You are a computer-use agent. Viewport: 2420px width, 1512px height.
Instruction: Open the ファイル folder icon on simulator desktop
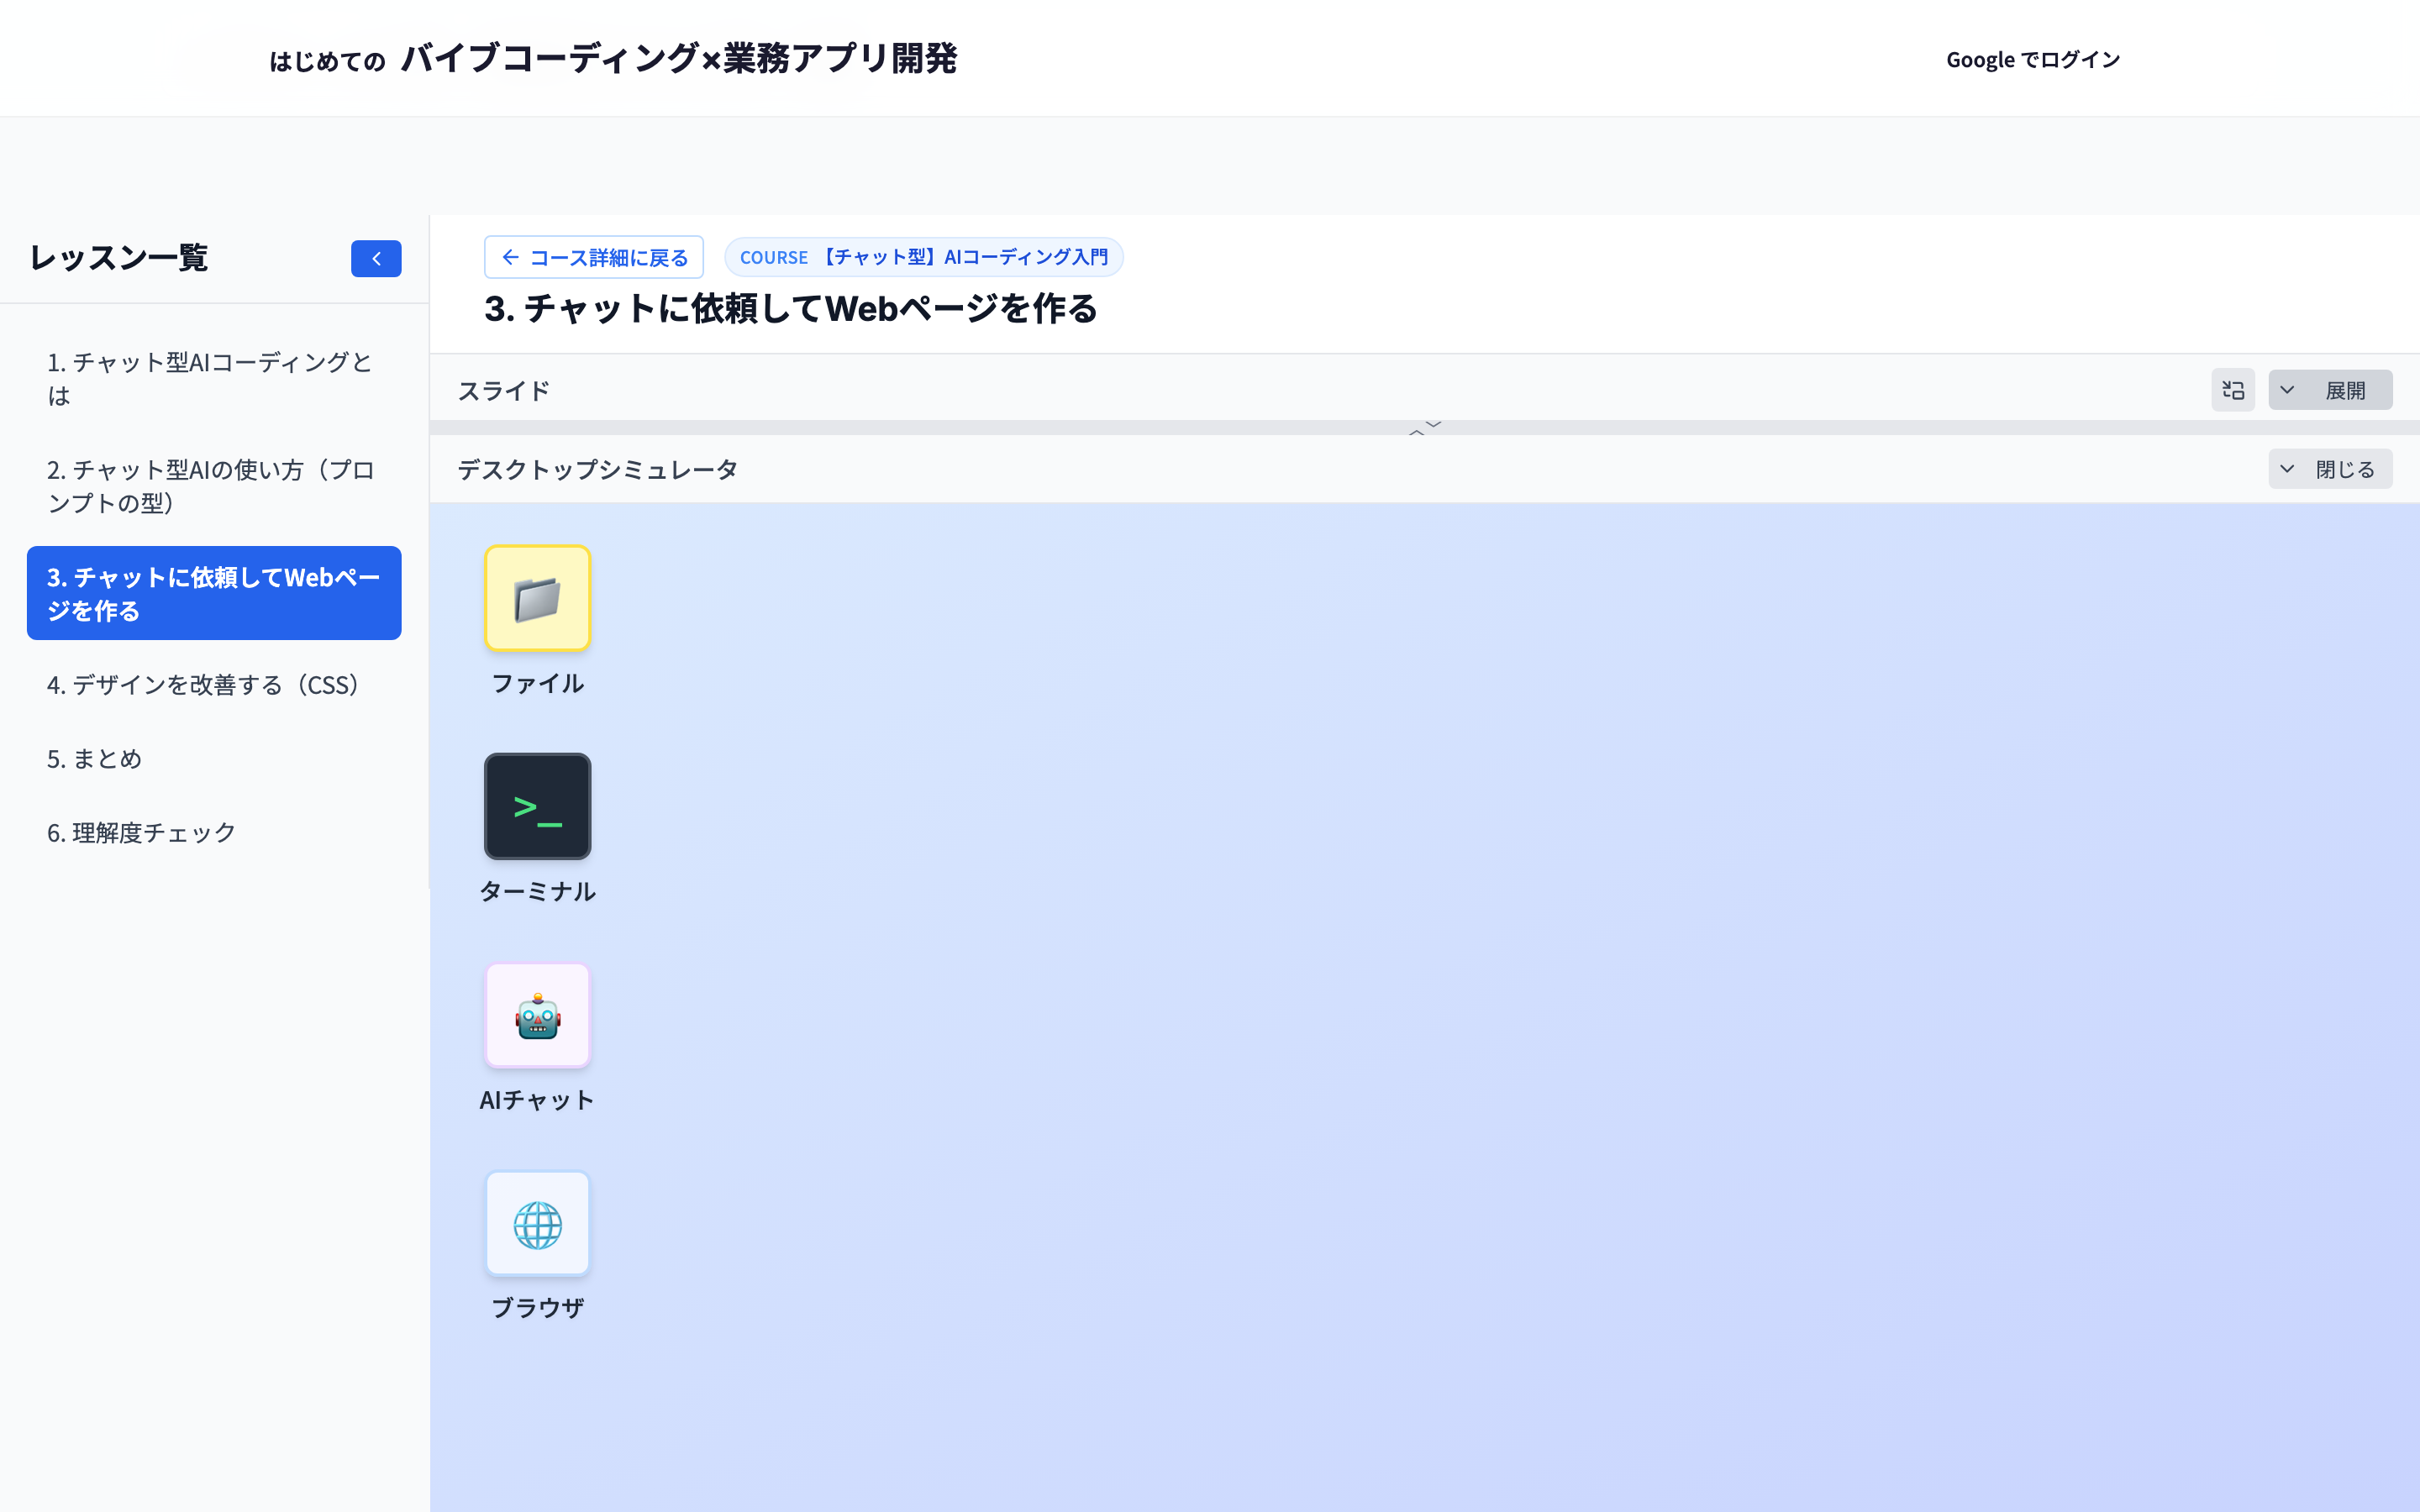537,598
